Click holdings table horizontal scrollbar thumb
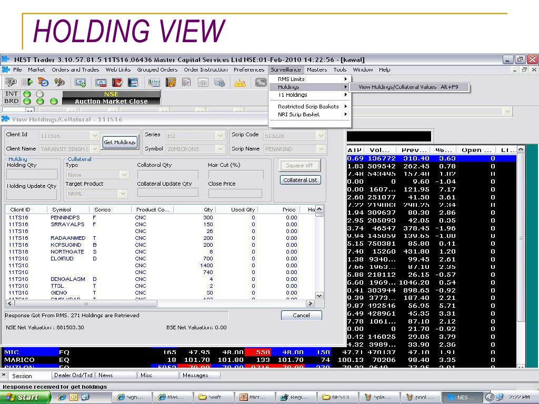 click(x=86, y=304)
